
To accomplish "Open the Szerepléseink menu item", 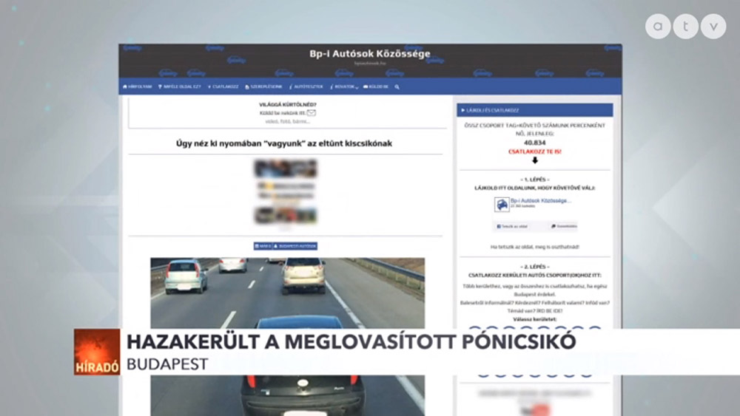I will point(264,86).
